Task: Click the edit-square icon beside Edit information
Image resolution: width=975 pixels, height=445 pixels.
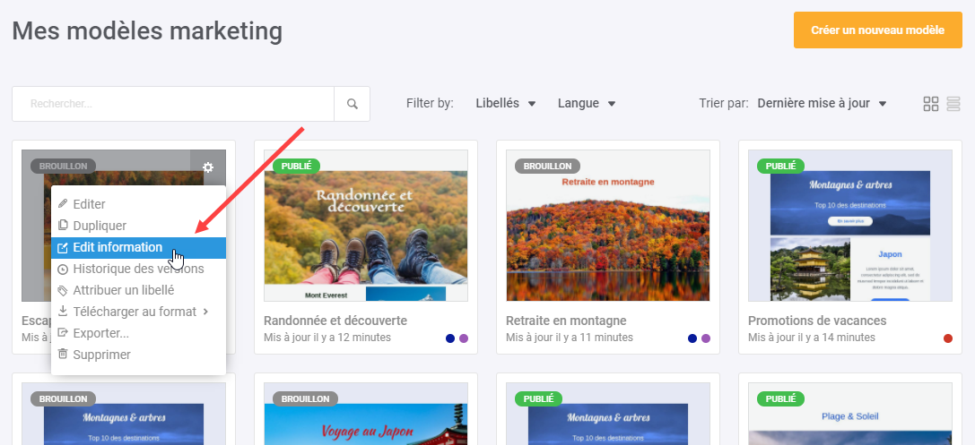Action: pos(62,248)
